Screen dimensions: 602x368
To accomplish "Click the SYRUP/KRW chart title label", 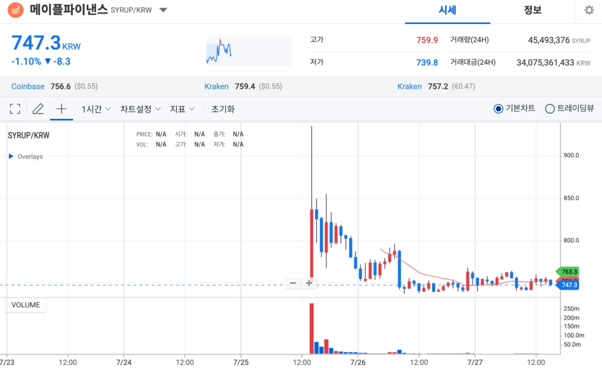I will pyautogui.click(x=29, y=135).
